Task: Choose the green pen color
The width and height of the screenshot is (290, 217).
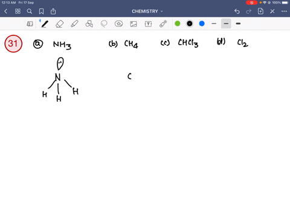Action: 178,24
